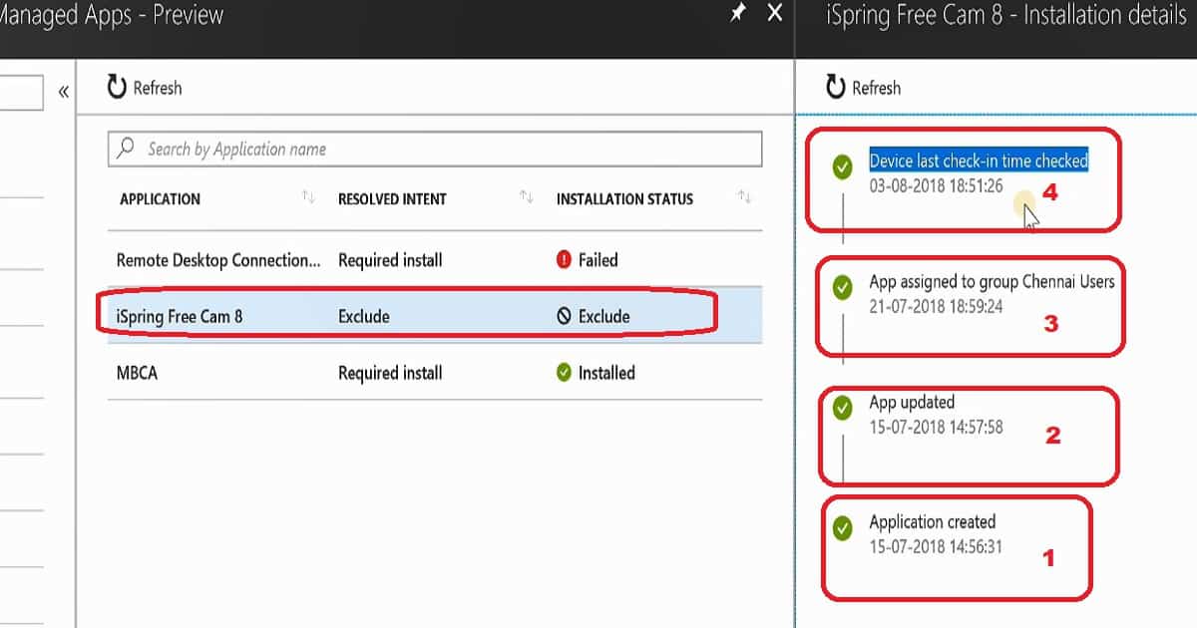Screen dimensions: 1197x628
Task: Close the Managed Apps blade
Action: tap(775, 13)
